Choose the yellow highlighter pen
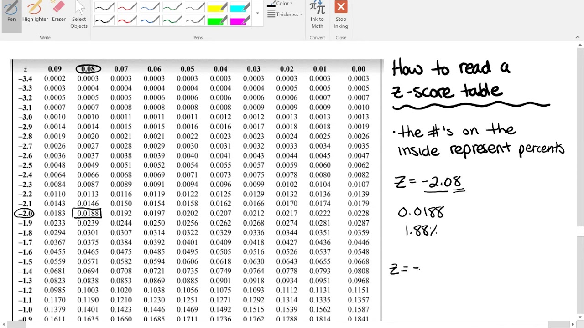Viewport: 584px width, 328px height. click(x=217, y=7)
